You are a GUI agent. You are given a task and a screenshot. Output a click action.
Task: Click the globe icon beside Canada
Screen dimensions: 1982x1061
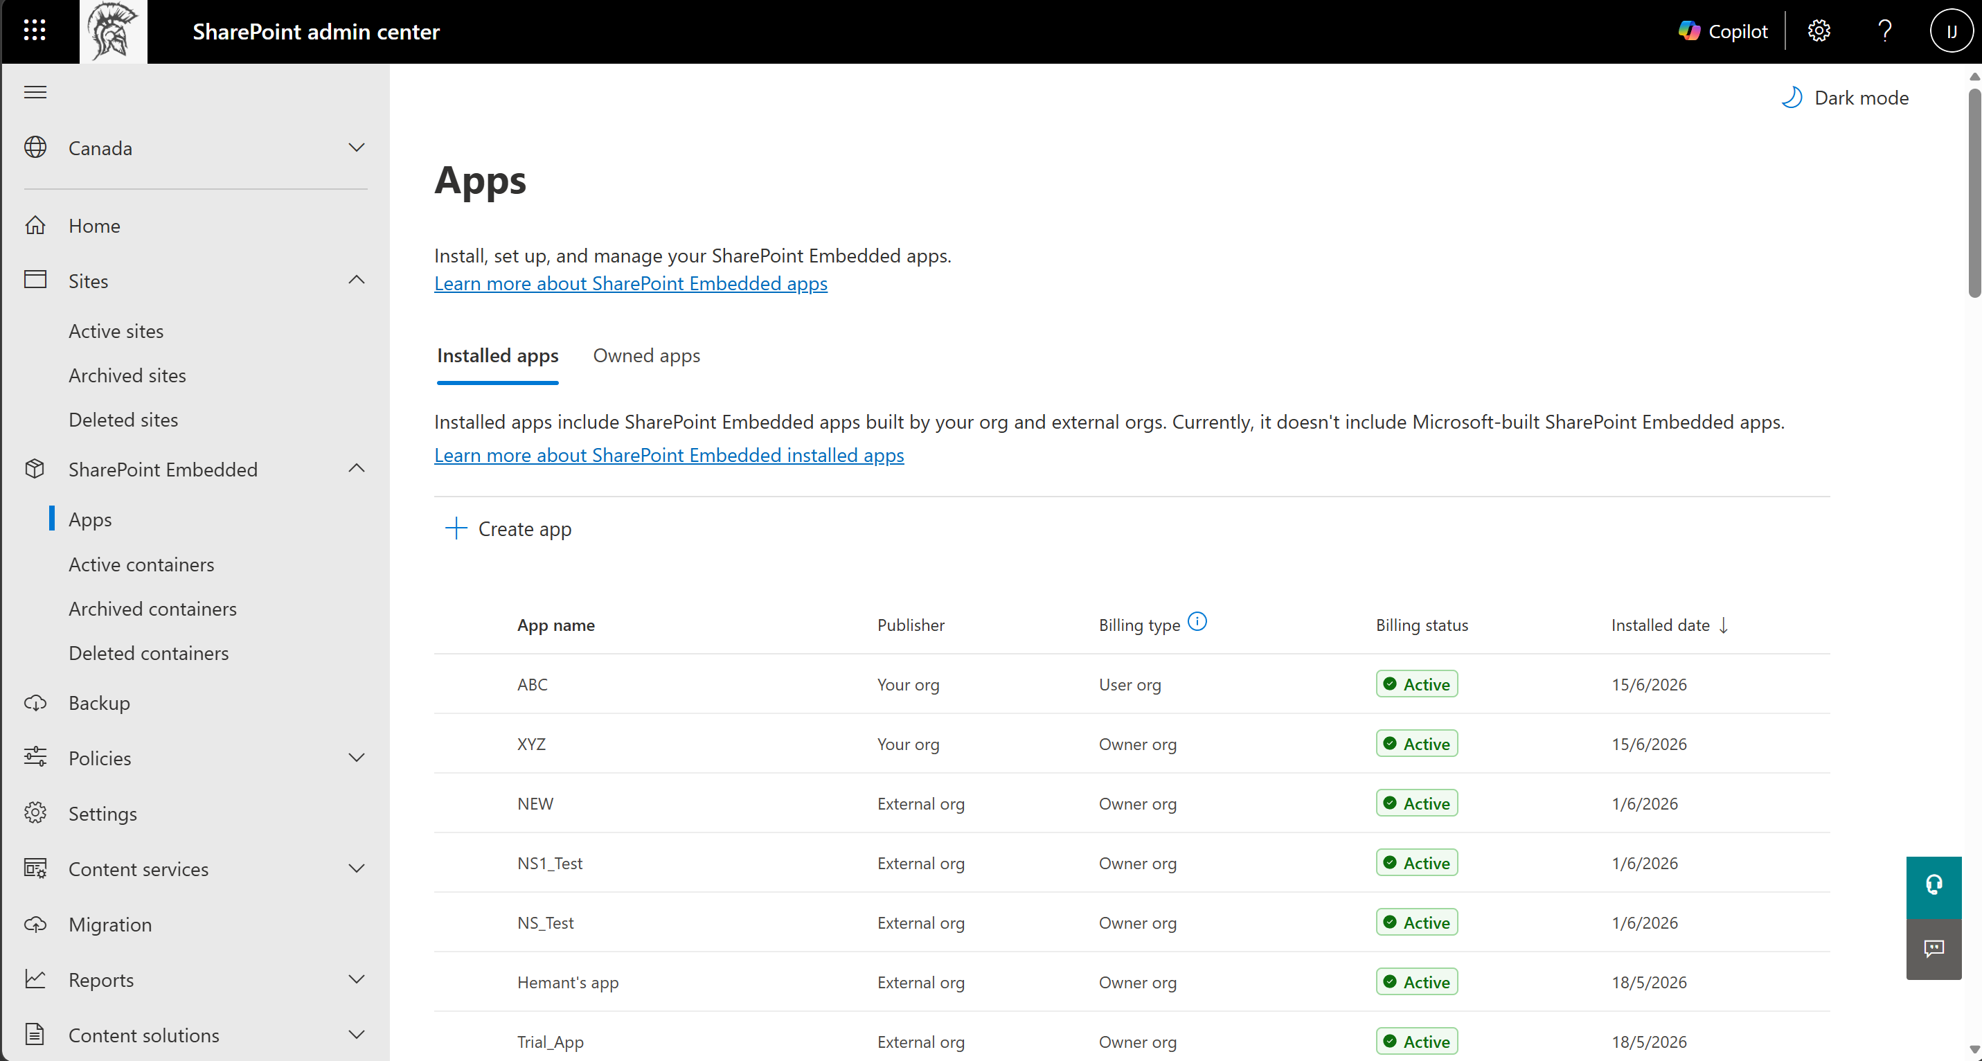tap(35, 147)
